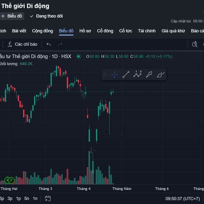The width and height of the screenshot is (204, 204).
Task: Grab the drawing toolbar drag handle
Action: coord(105,75)
